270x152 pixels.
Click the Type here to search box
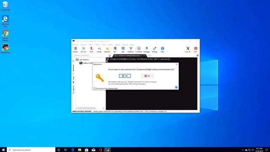31,150
